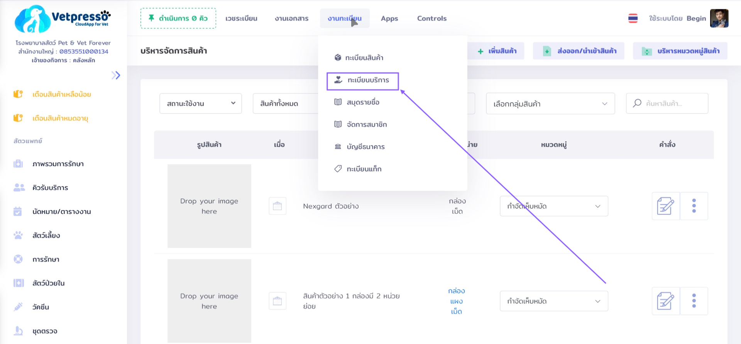Open the Apps top menu
The width and height of the screenshot is (741, 344).
[x=389, y=19]
